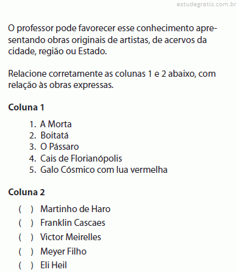Click the Coluna 2 heading
The image size is (237, 272).
(x=26, y=192)
